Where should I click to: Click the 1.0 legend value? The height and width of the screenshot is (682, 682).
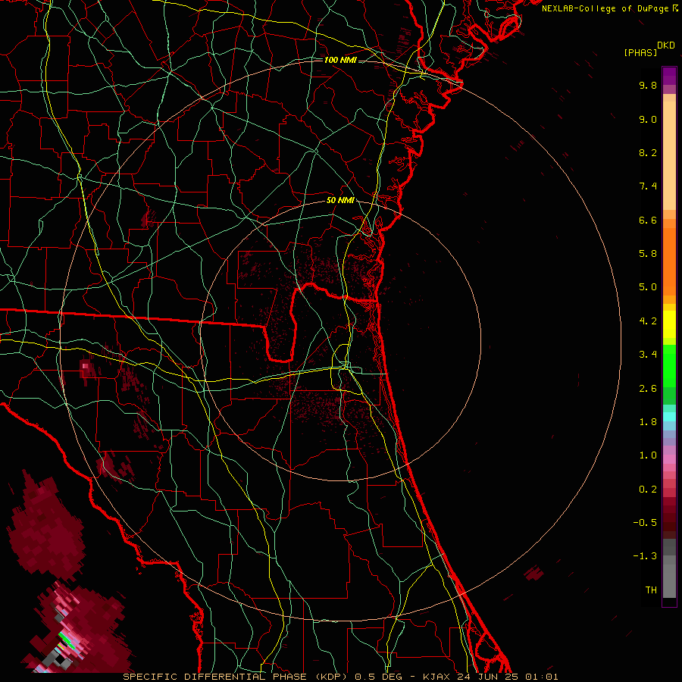click(648, 455)
